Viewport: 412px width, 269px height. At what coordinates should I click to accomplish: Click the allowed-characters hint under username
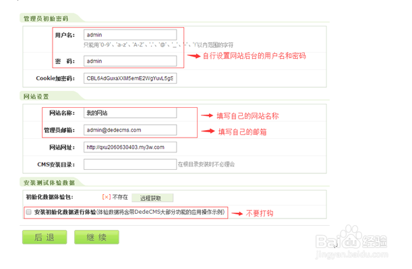coord(158,45)
